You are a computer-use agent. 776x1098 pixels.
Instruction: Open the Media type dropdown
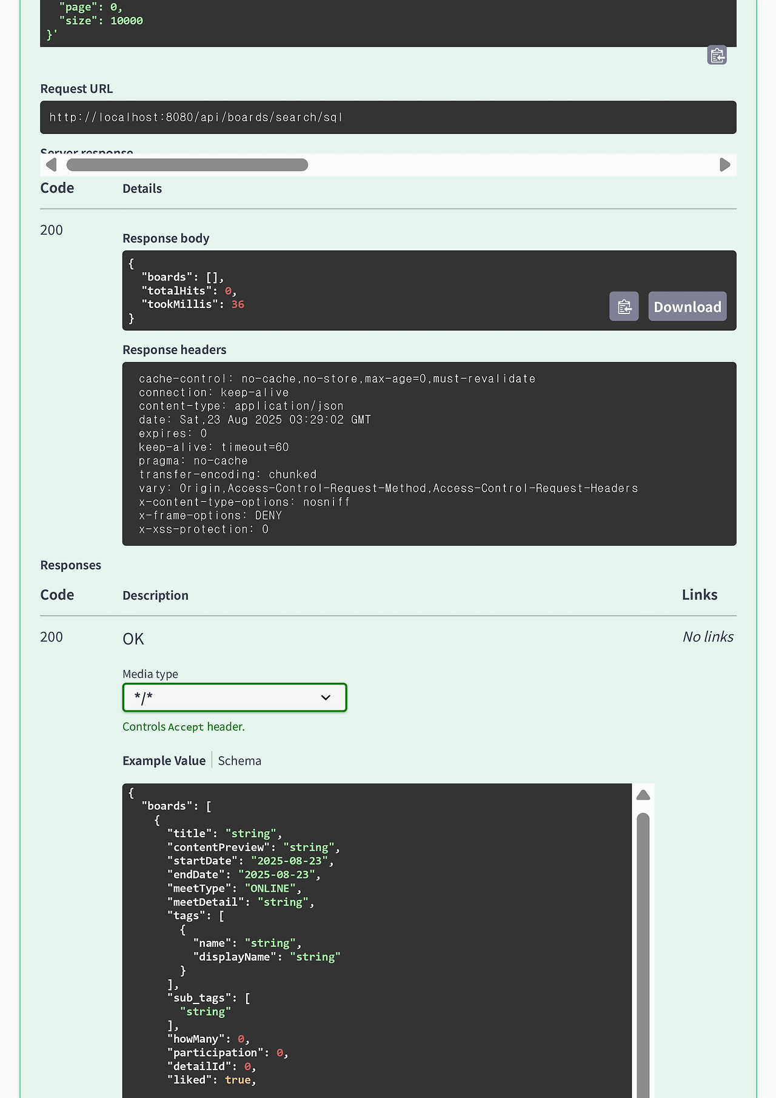click(x=235, y=697)
